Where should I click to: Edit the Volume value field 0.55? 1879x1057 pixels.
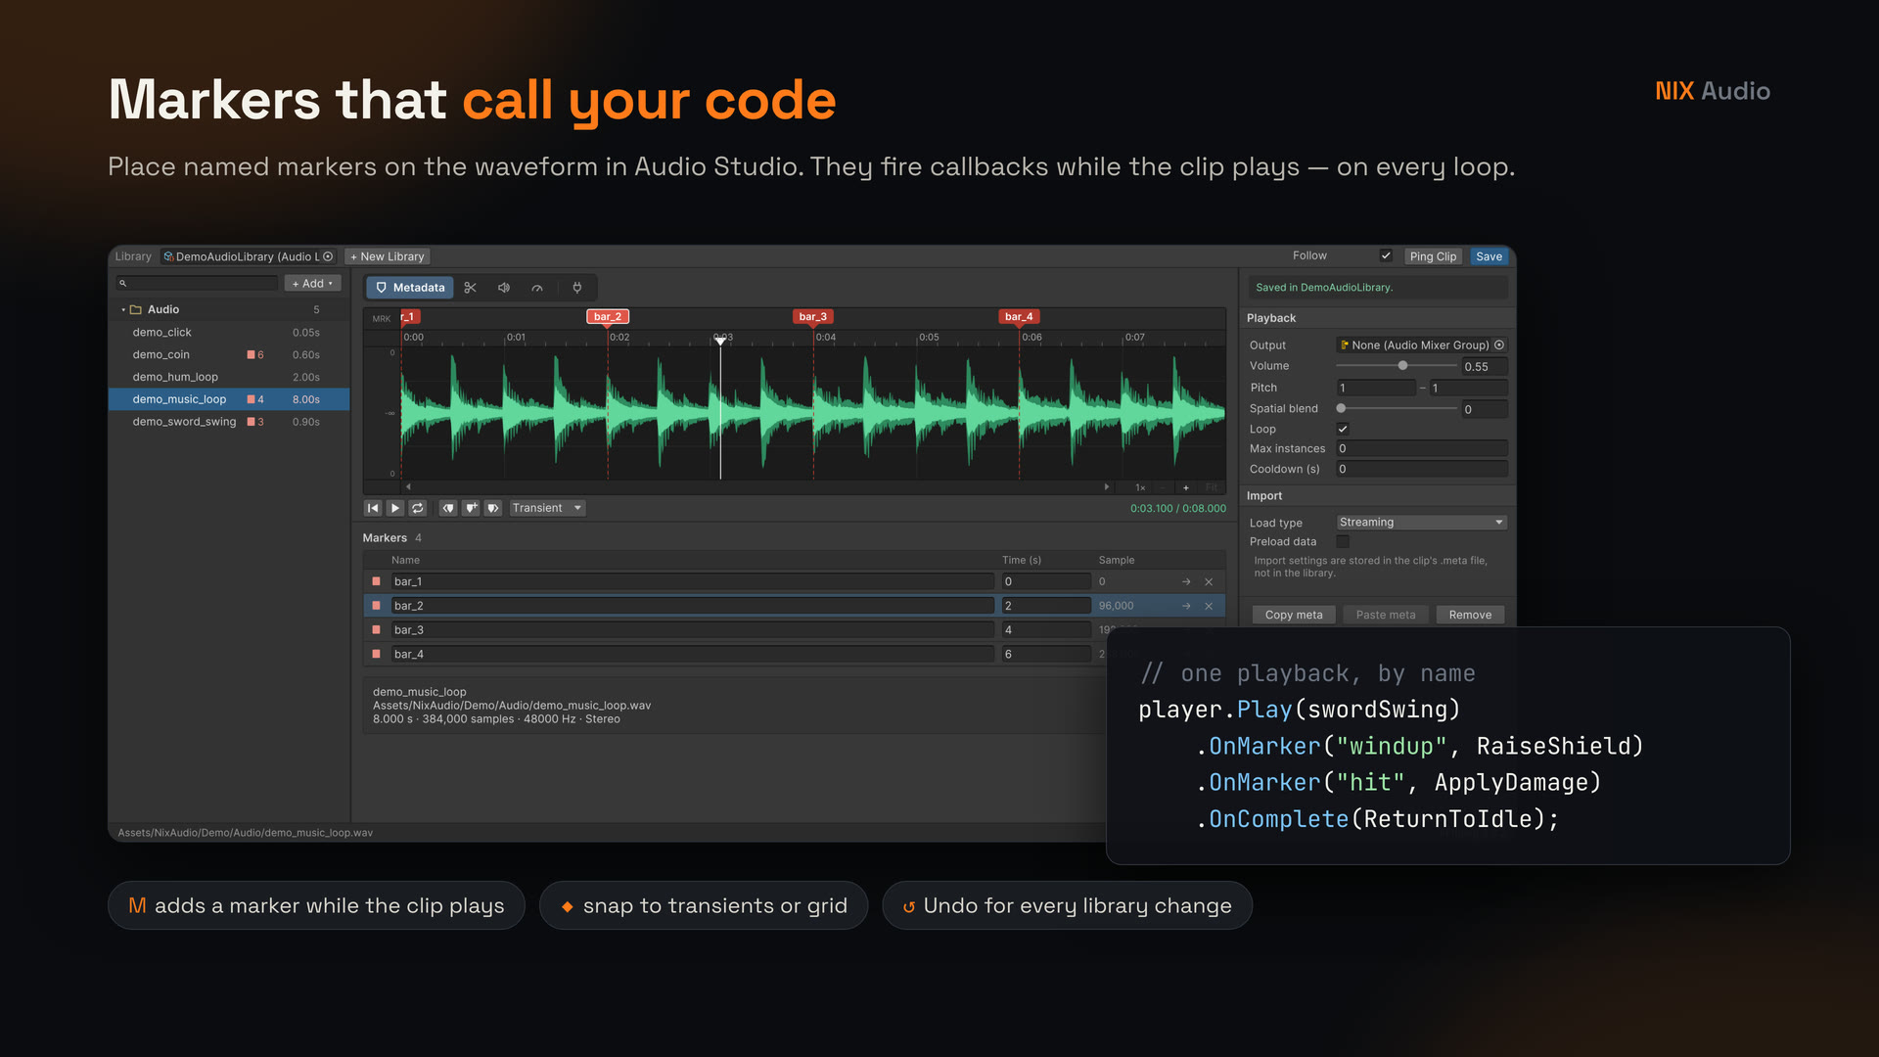click(1485, 366)
